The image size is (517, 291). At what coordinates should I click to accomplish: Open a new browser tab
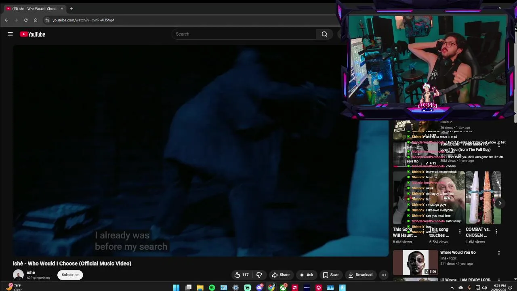click(x=71, y=8)
